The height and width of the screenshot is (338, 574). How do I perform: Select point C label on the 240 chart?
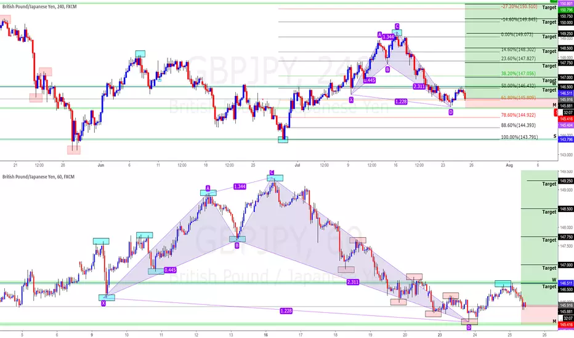pos(397,26)
